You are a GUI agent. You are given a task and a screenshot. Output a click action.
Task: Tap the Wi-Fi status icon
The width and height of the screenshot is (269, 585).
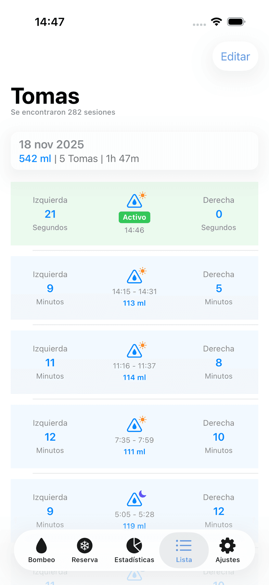pyautogui.click(x=216, y=22)
